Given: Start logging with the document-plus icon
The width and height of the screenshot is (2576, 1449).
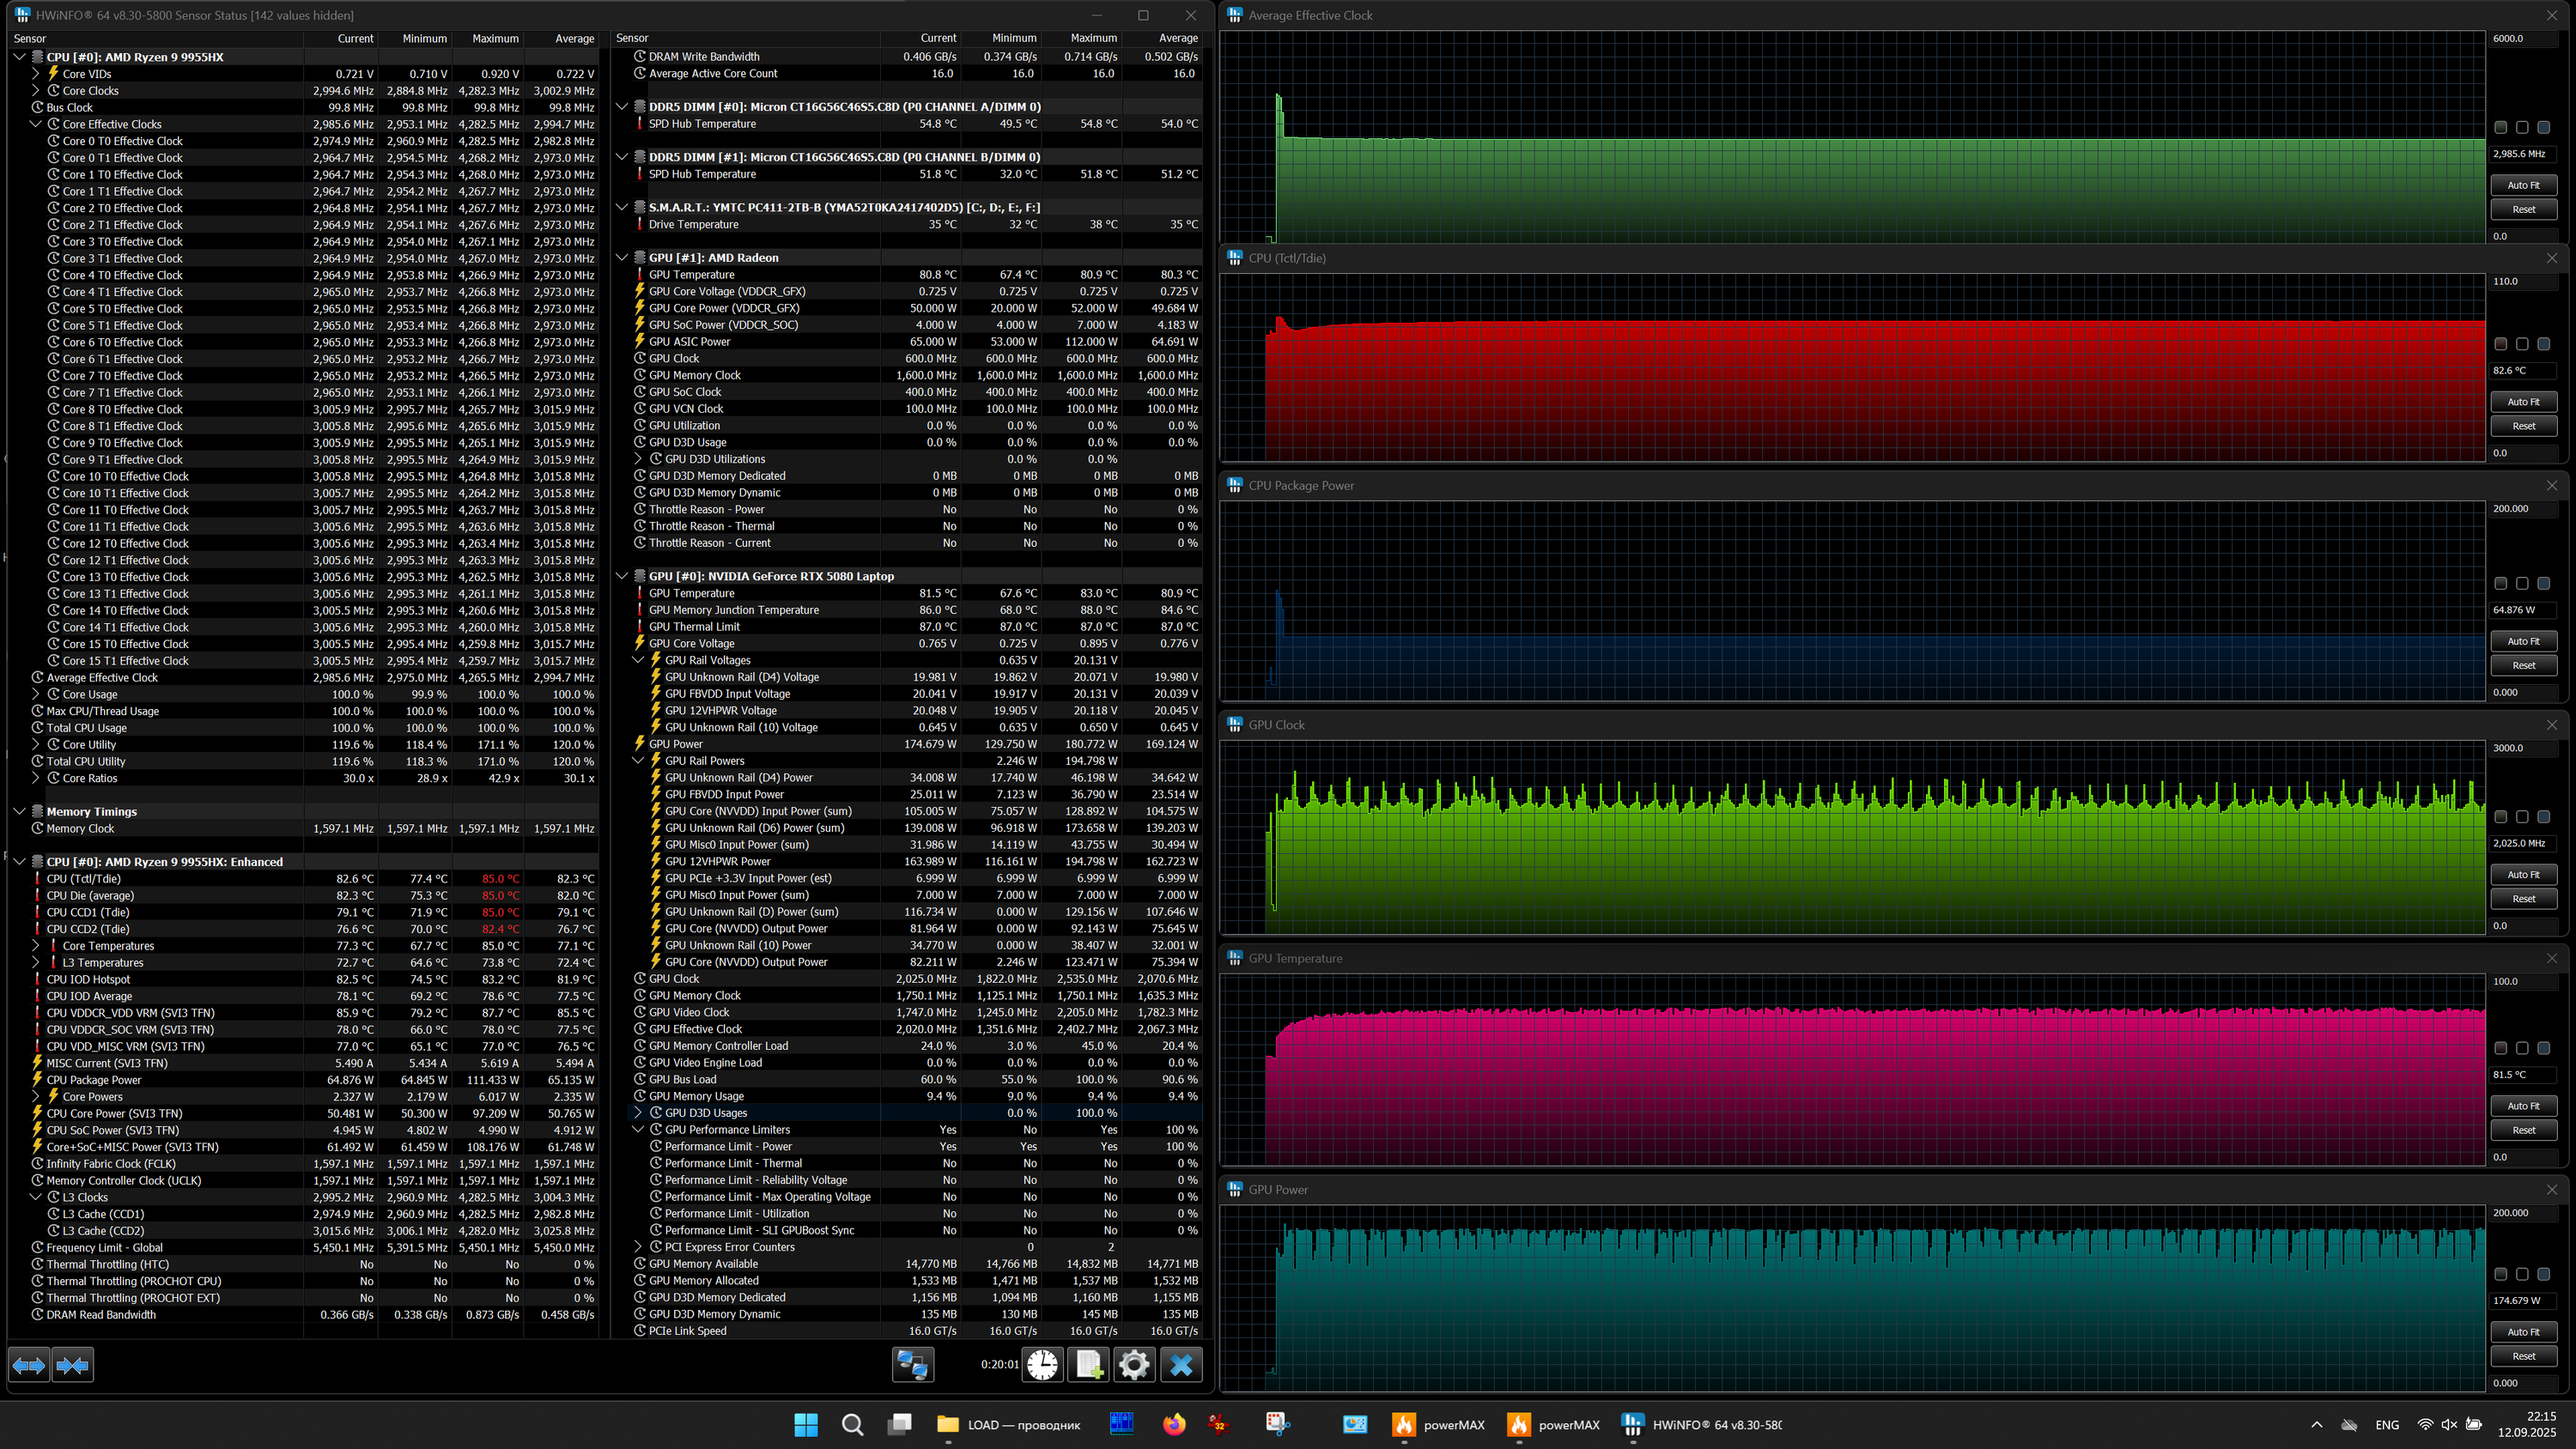Looking at the screenshot, I should (1088, 1365).
